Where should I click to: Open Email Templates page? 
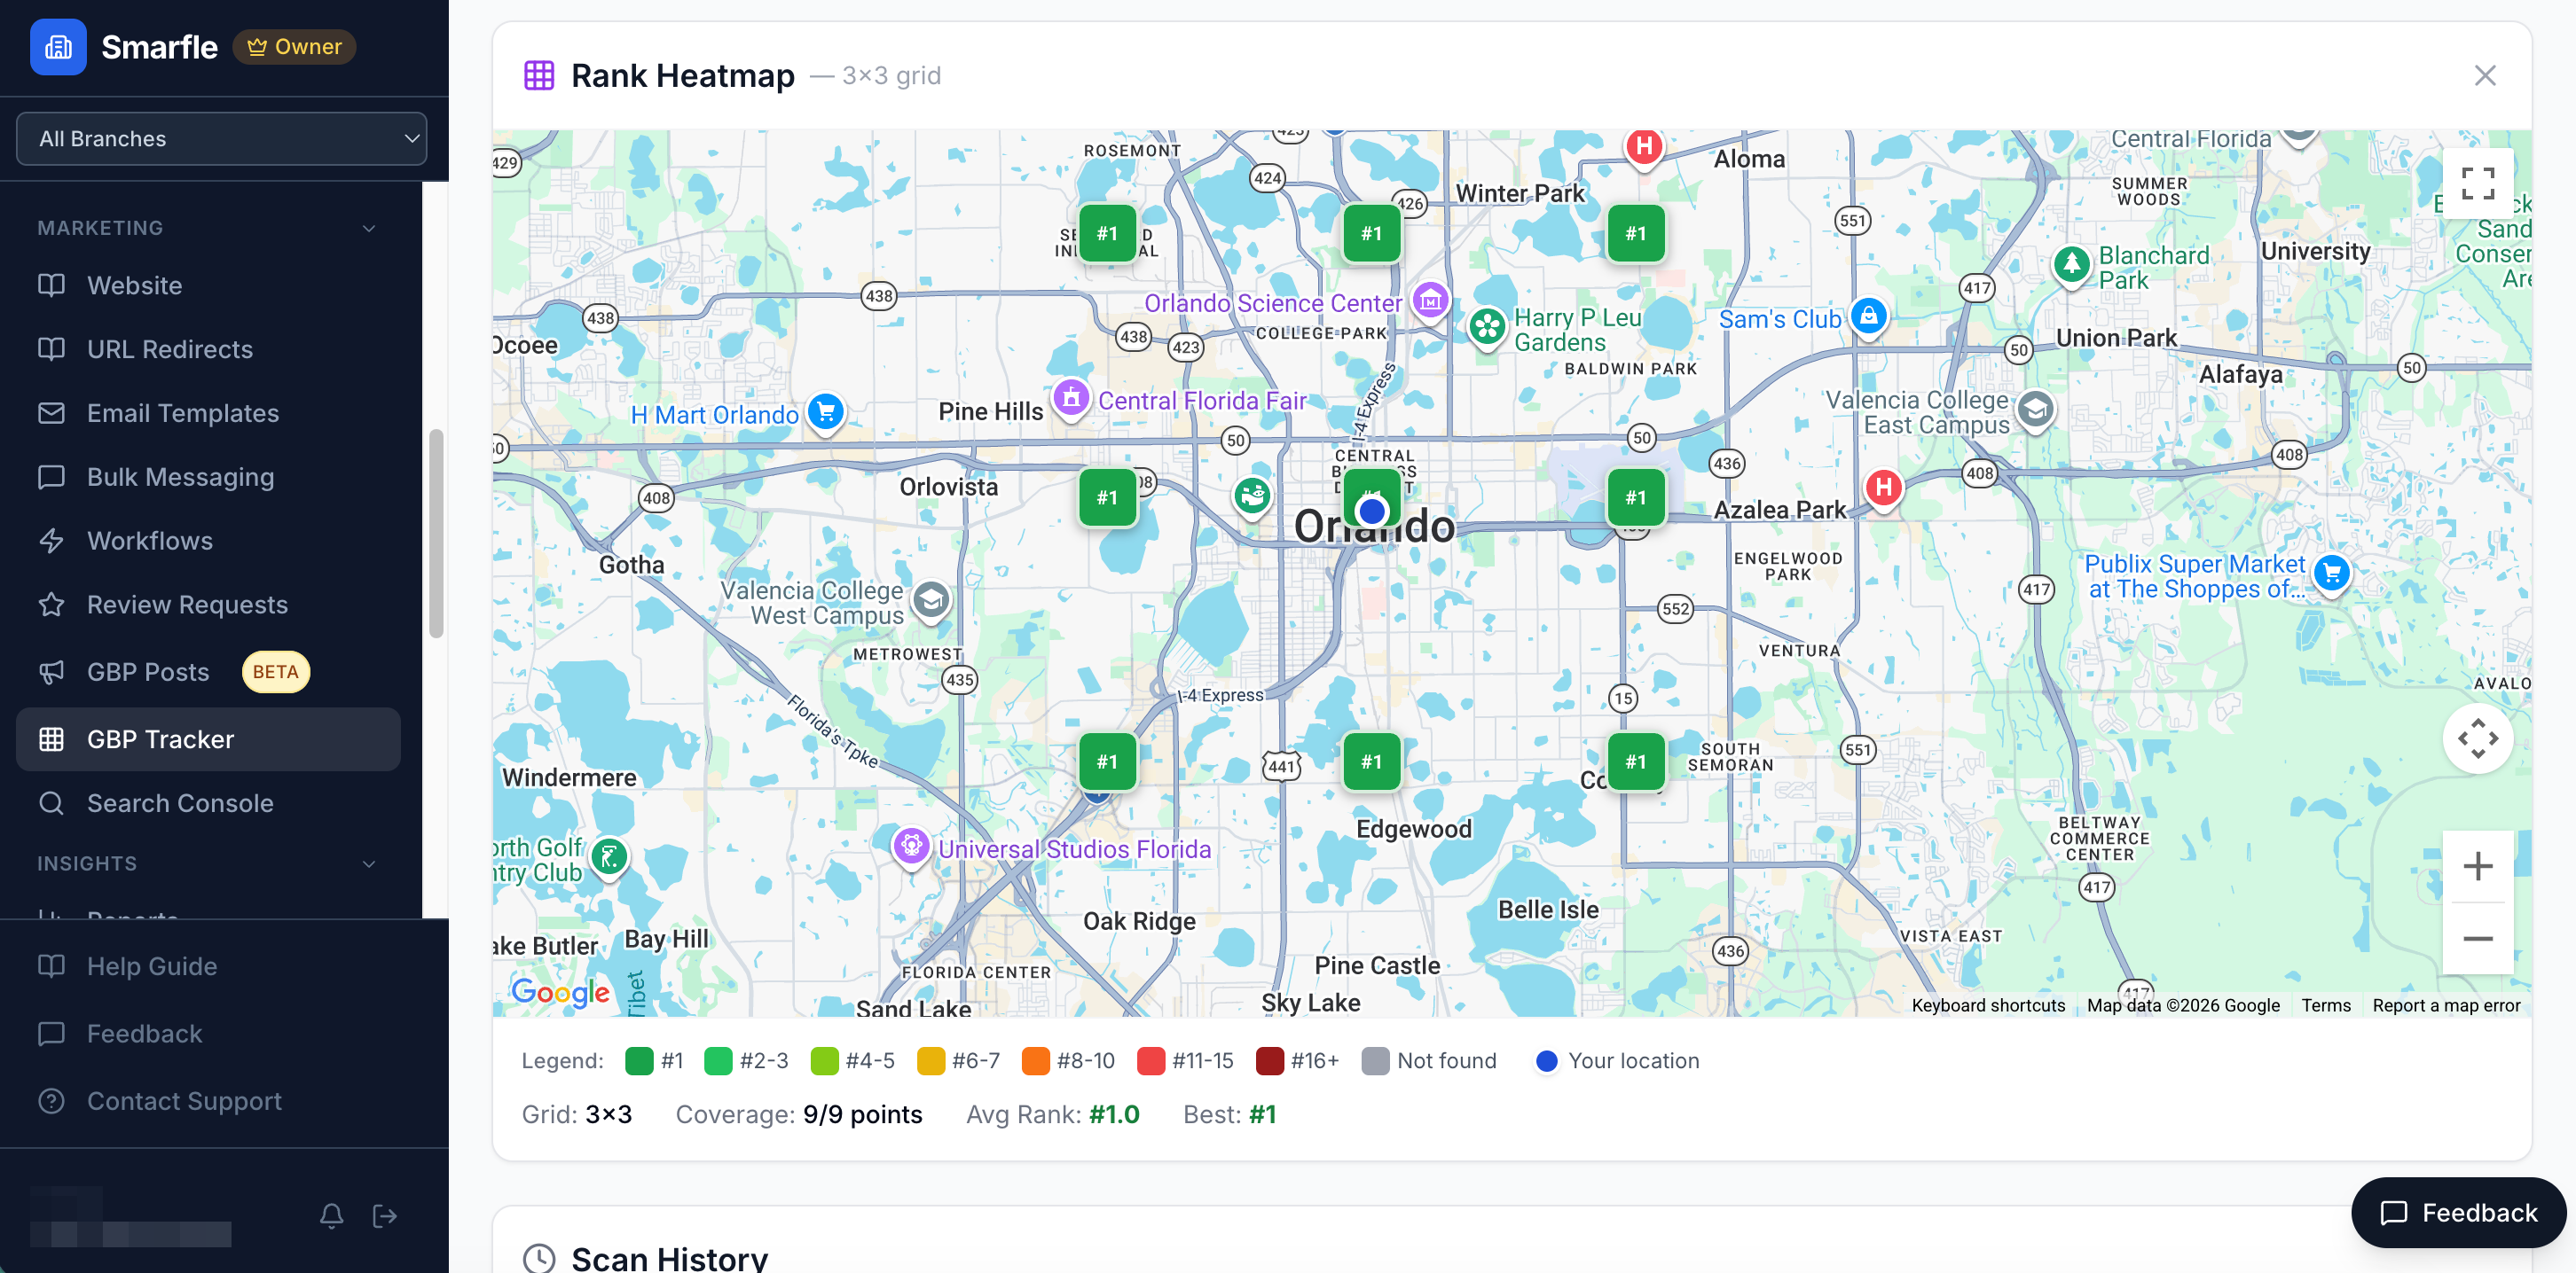coord(208,414)
